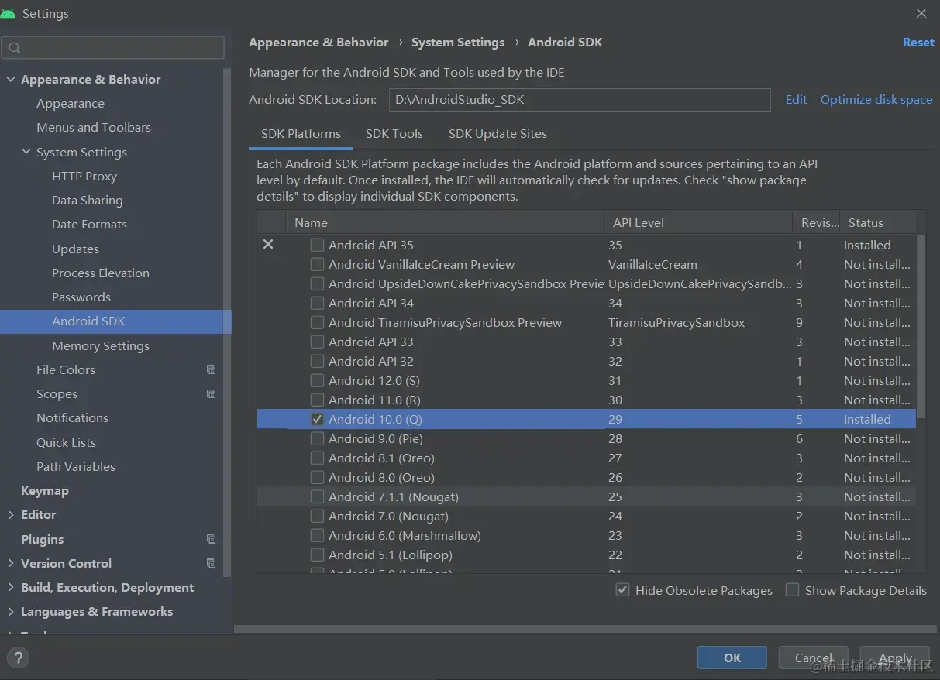Click the project-level icon beside Version Control
940x680 pixels.
pyautogui.click(x=211, y=563)
